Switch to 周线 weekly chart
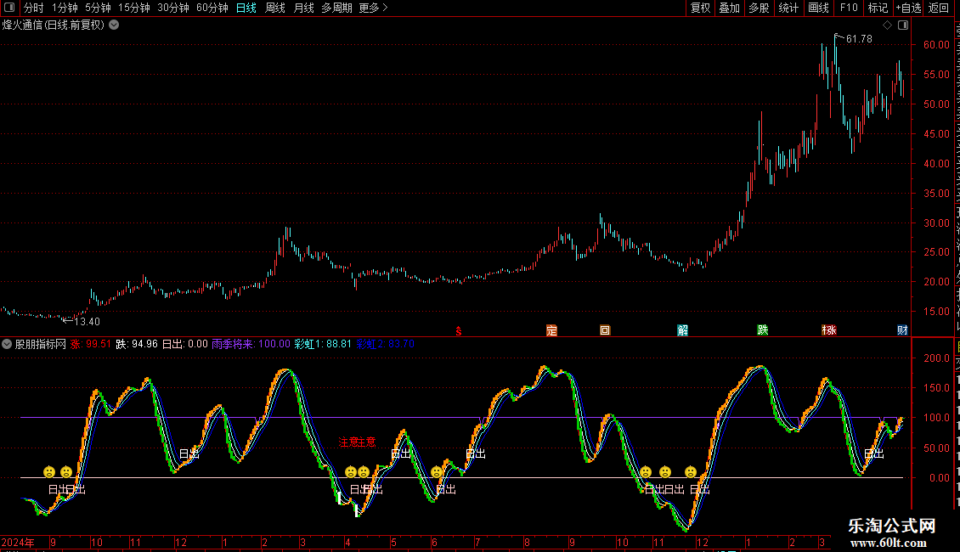Viewport: 960px width, 552px height. coord(275,8)
